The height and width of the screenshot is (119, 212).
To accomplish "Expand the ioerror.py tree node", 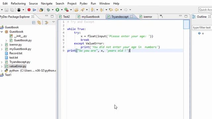I will coord(2,45).
